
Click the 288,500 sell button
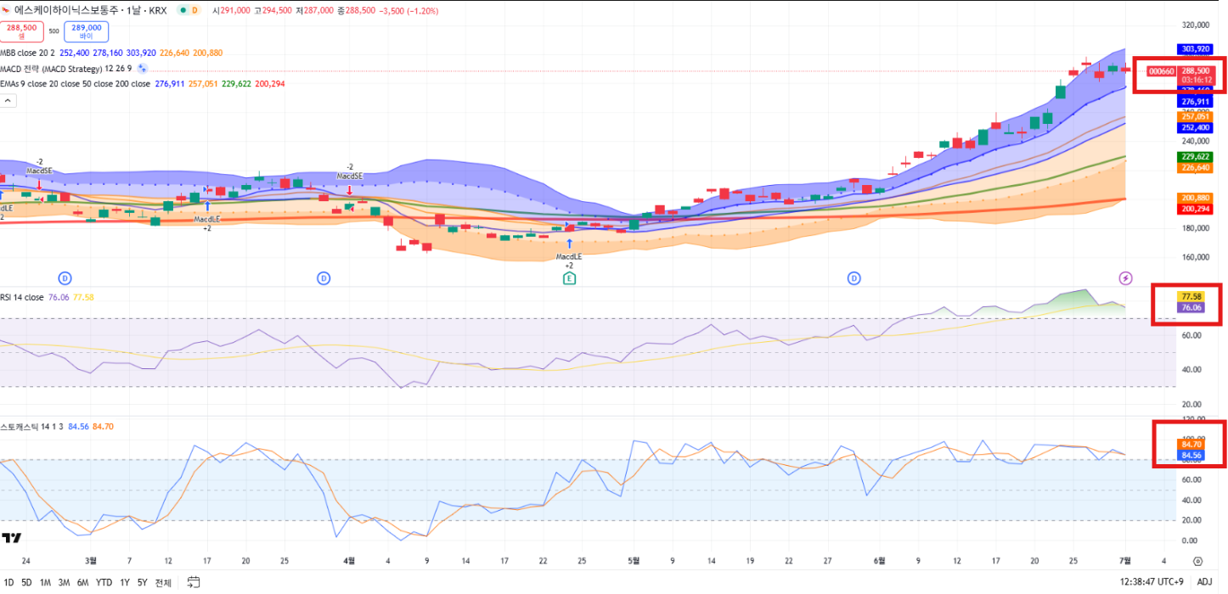(x=21, y=31)
